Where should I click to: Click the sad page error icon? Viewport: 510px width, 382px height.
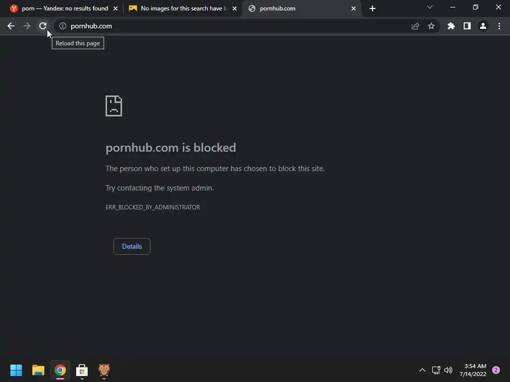[114, 106]
